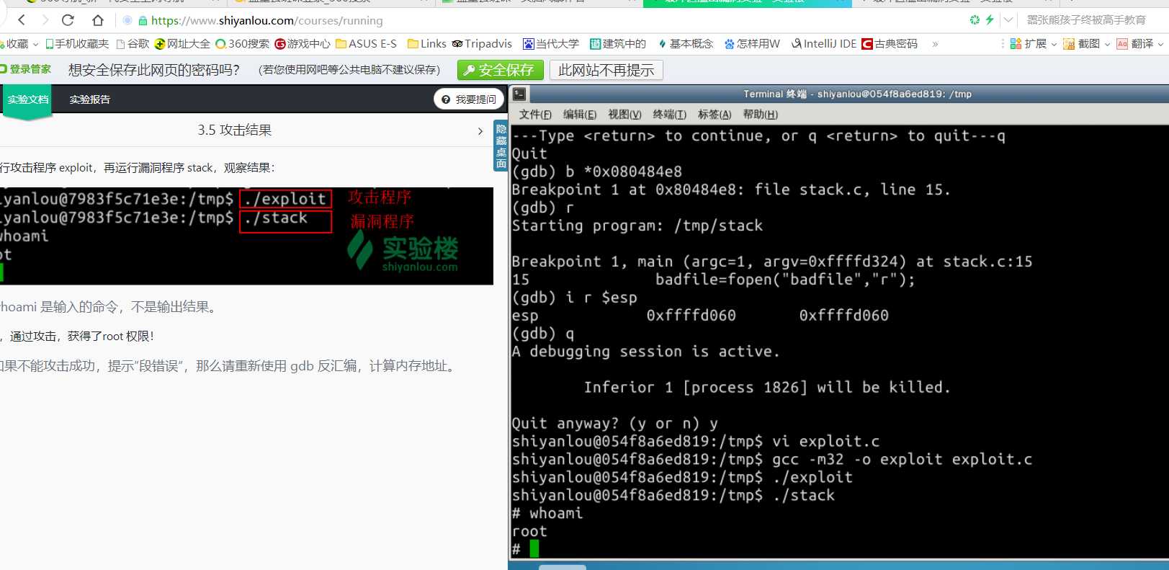The image size is (1169, 570).
Task: Reload the shiyanlou course page
Action: point(68,20)
